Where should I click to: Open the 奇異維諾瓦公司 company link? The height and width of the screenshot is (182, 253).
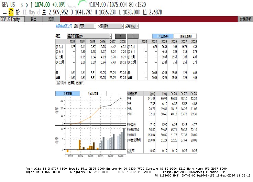click(64, 26)
